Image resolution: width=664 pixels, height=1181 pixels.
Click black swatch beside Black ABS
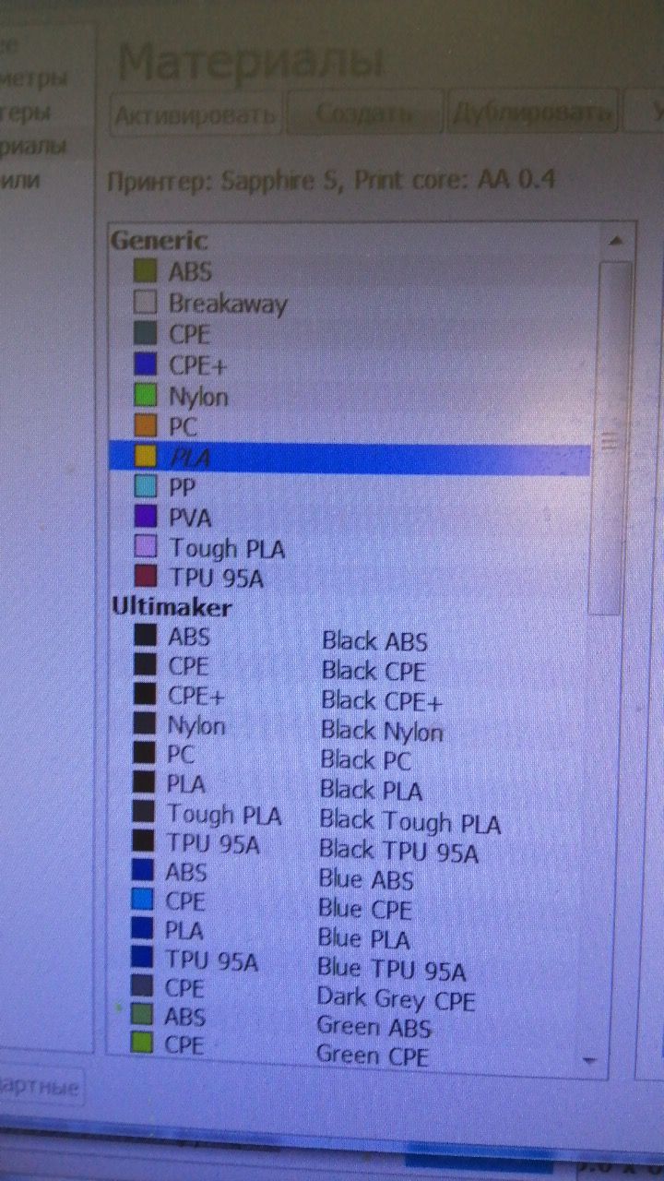coord(144,636)
